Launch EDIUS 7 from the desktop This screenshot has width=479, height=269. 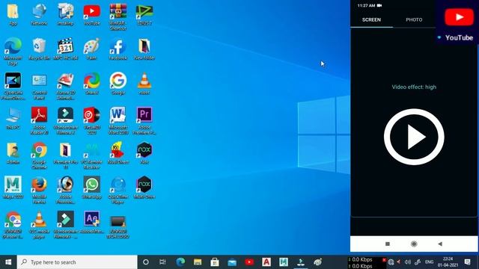tap(144, 14)
